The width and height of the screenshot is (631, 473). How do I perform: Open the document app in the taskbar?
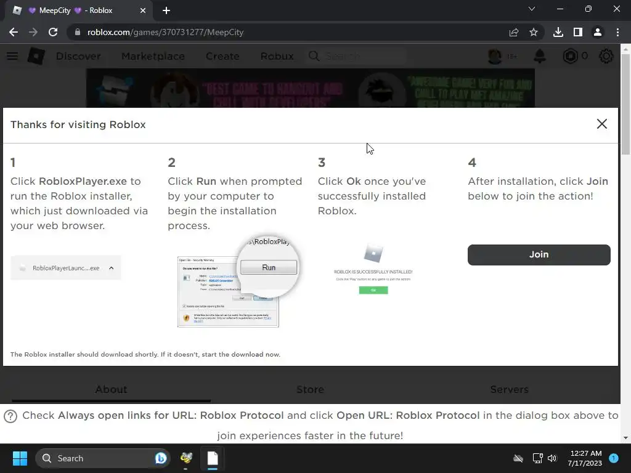(213, 458)
